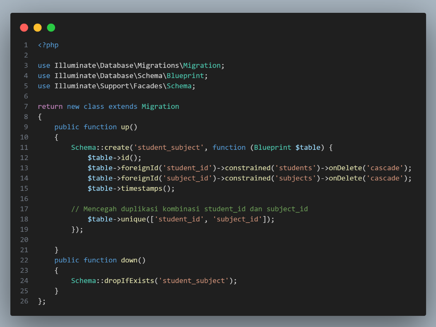
Task: Click the yellow minimize window button
Action: pos(37,27)
